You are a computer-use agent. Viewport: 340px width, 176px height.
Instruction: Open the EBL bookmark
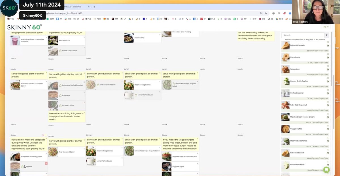click(x=228, y=19)
